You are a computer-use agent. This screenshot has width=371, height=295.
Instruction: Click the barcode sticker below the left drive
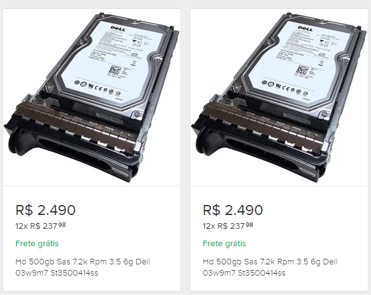[x=109, y=118]
